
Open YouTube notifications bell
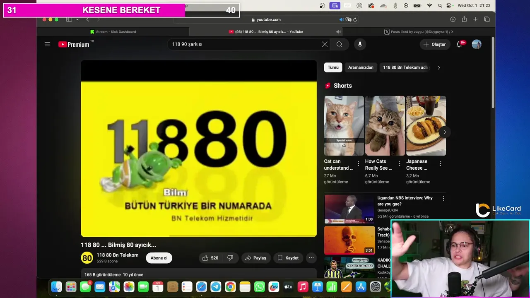459,44
